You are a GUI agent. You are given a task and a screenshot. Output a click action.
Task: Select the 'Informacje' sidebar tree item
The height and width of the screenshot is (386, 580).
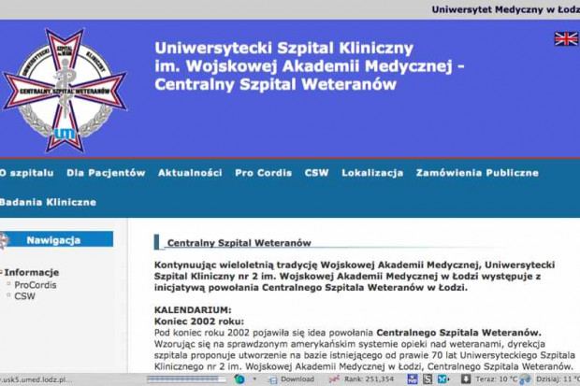click(x=32, y=273)
